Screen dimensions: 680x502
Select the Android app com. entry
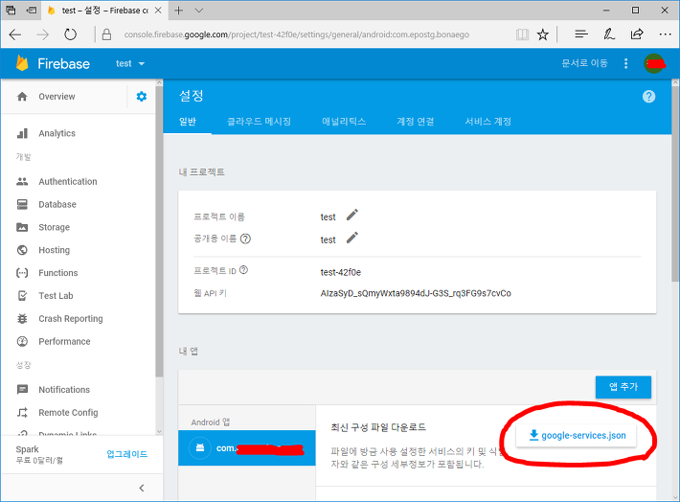pyautogui.click(x=247, y=447)
